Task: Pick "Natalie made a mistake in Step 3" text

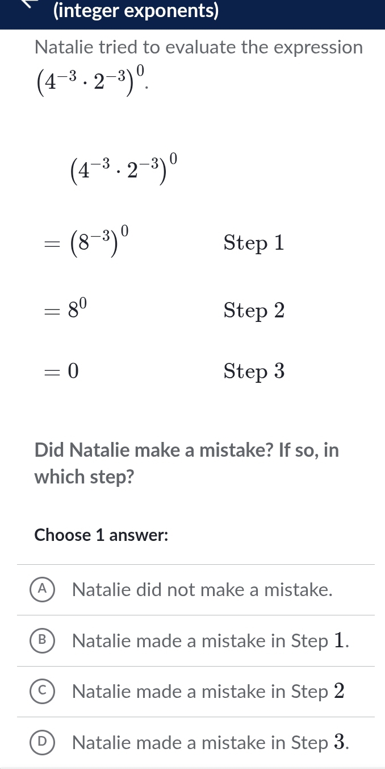Action: 210,743
